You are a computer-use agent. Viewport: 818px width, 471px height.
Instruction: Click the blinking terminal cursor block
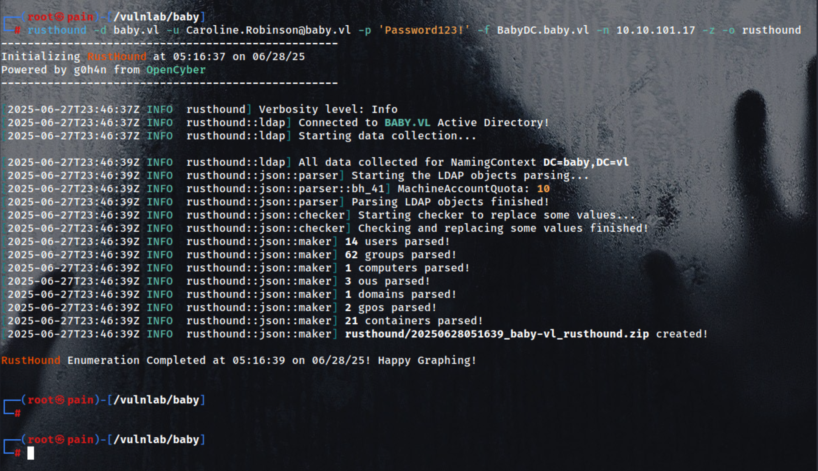point(31,453)
